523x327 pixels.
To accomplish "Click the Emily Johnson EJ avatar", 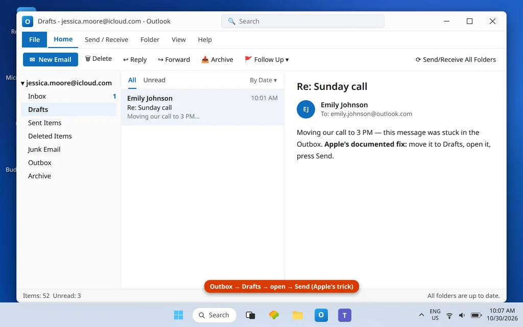I will [x=306, y=109].
